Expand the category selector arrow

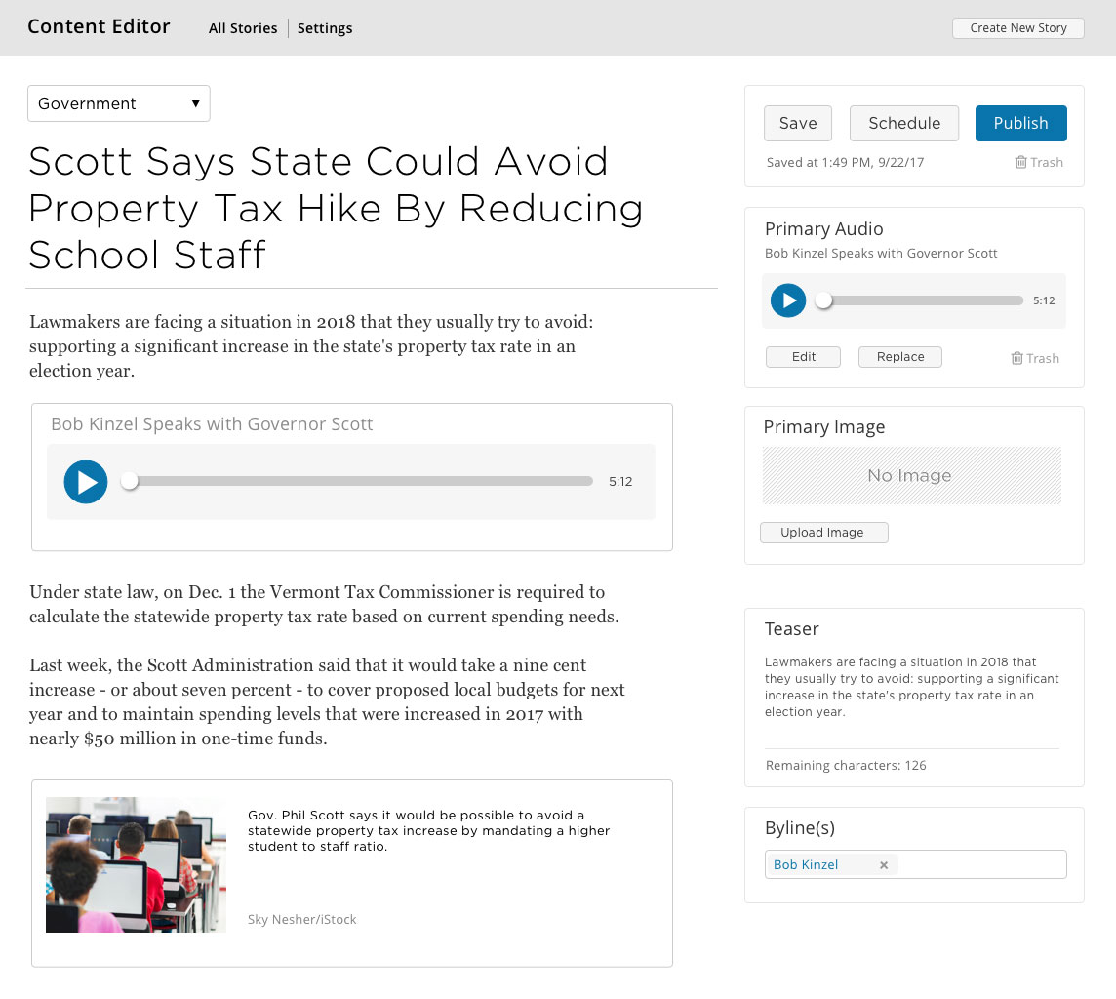[196, 103]
